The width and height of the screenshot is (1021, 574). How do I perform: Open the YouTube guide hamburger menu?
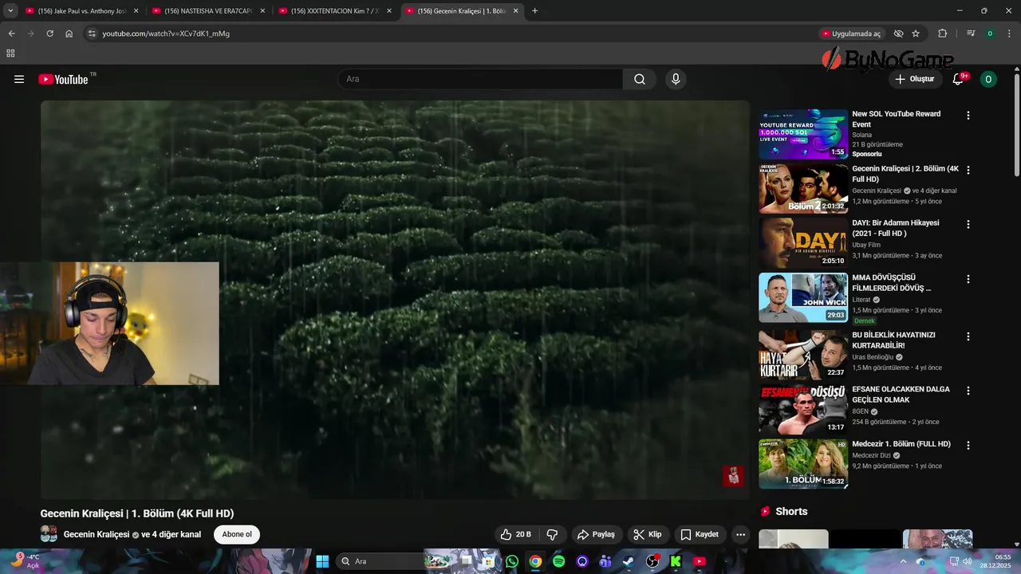[x=19, y=79]
